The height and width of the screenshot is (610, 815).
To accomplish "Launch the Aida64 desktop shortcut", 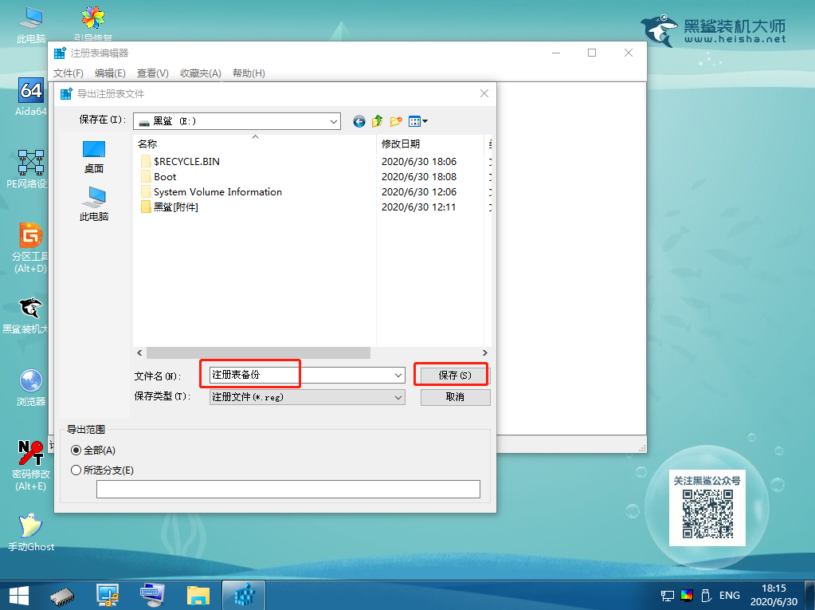I will [30, 96].
